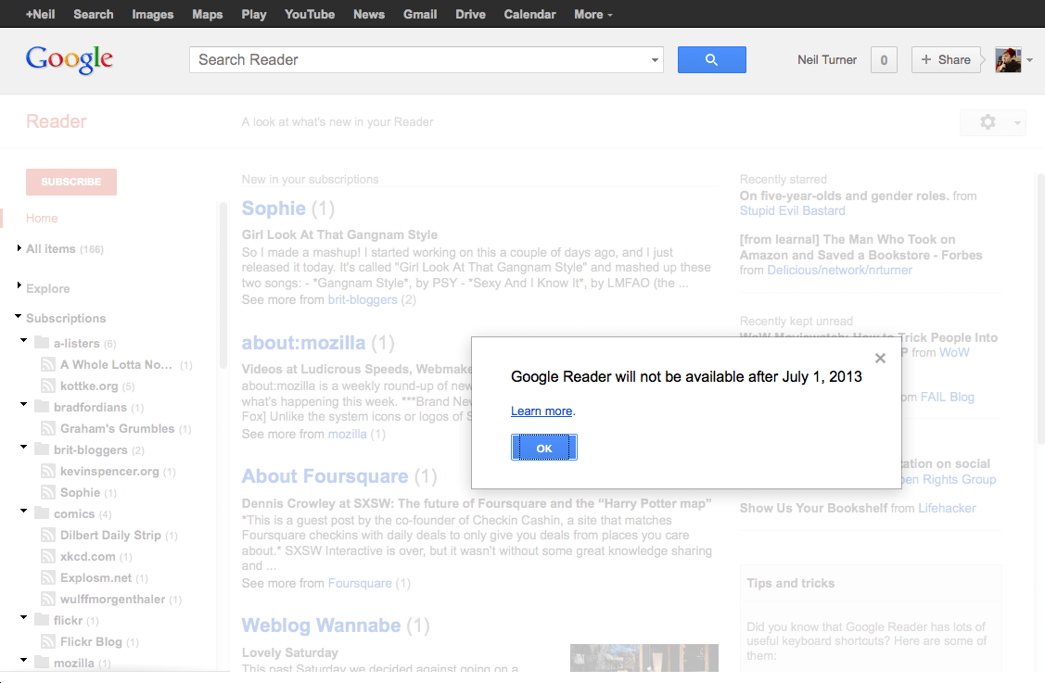This screenshot has width=1045, height=683.
Task: Click inside the Search Reader field
Action: [x=371, y=59]
